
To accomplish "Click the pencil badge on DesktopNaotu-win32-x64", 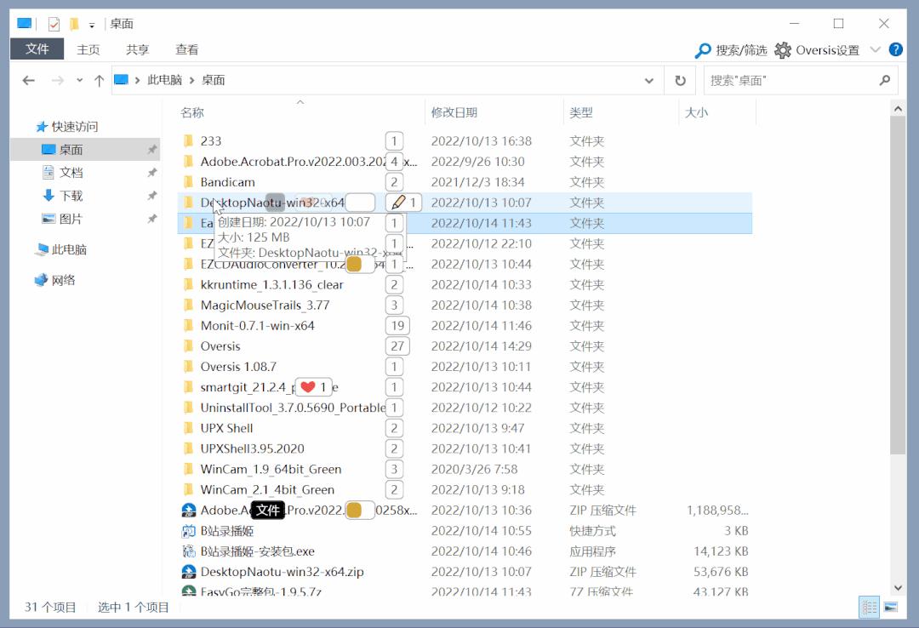I will click(x=397, y=203).
